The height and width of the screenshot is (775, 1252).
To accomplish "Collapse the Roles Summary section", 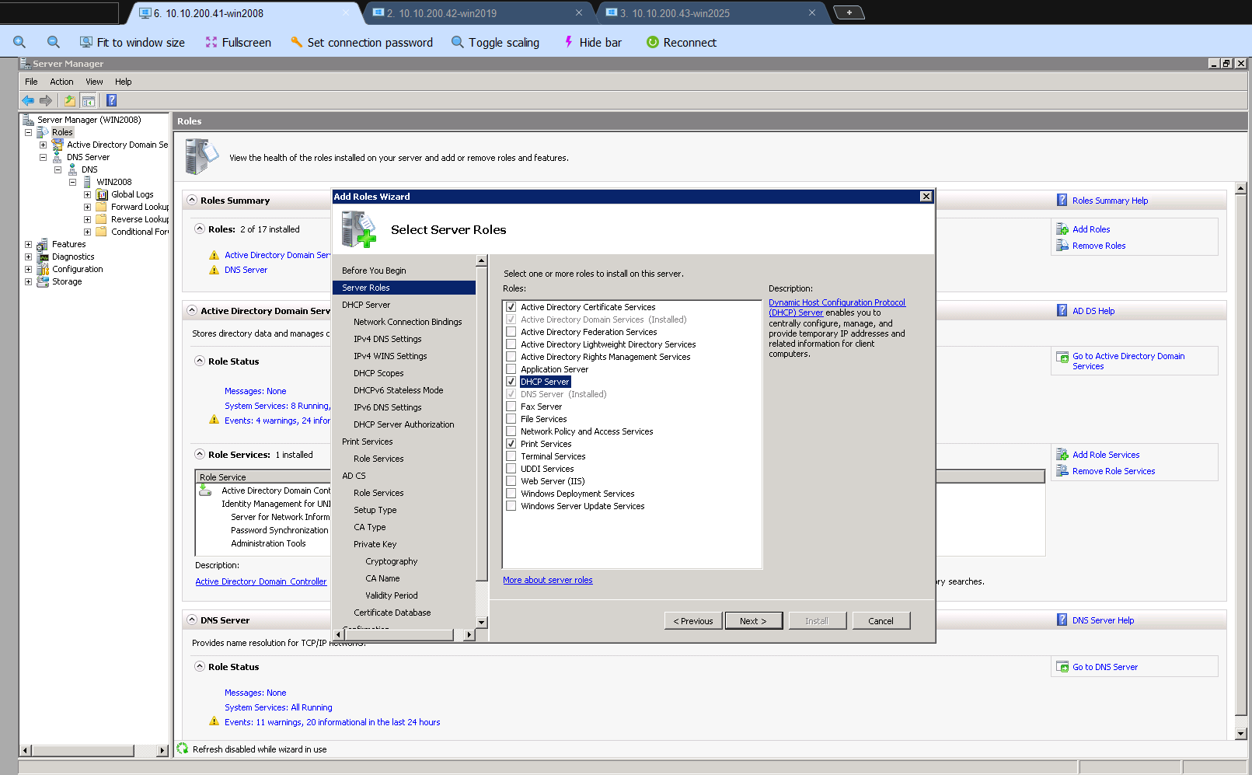I will coord(192,200).
